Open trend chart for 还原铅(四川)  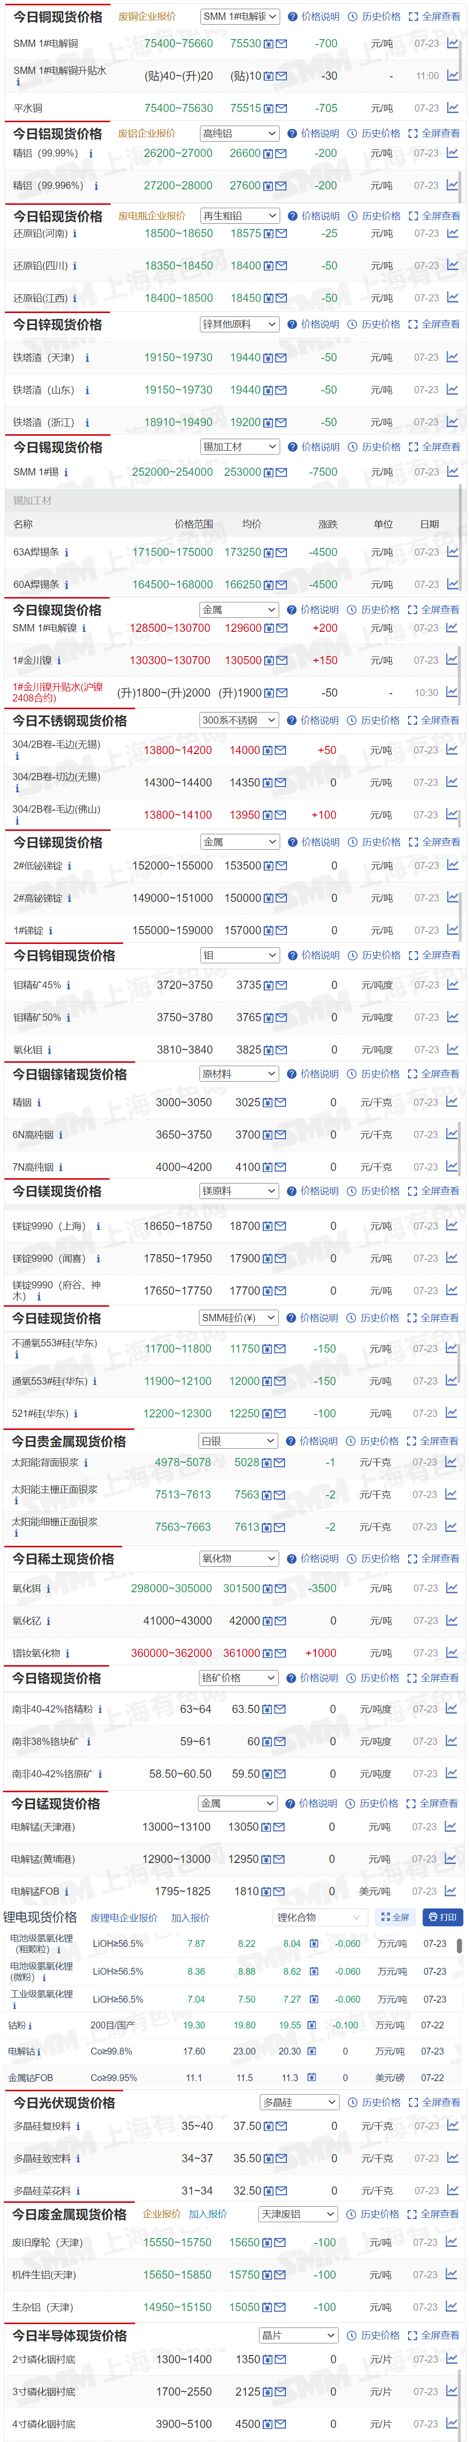(453, 265)
